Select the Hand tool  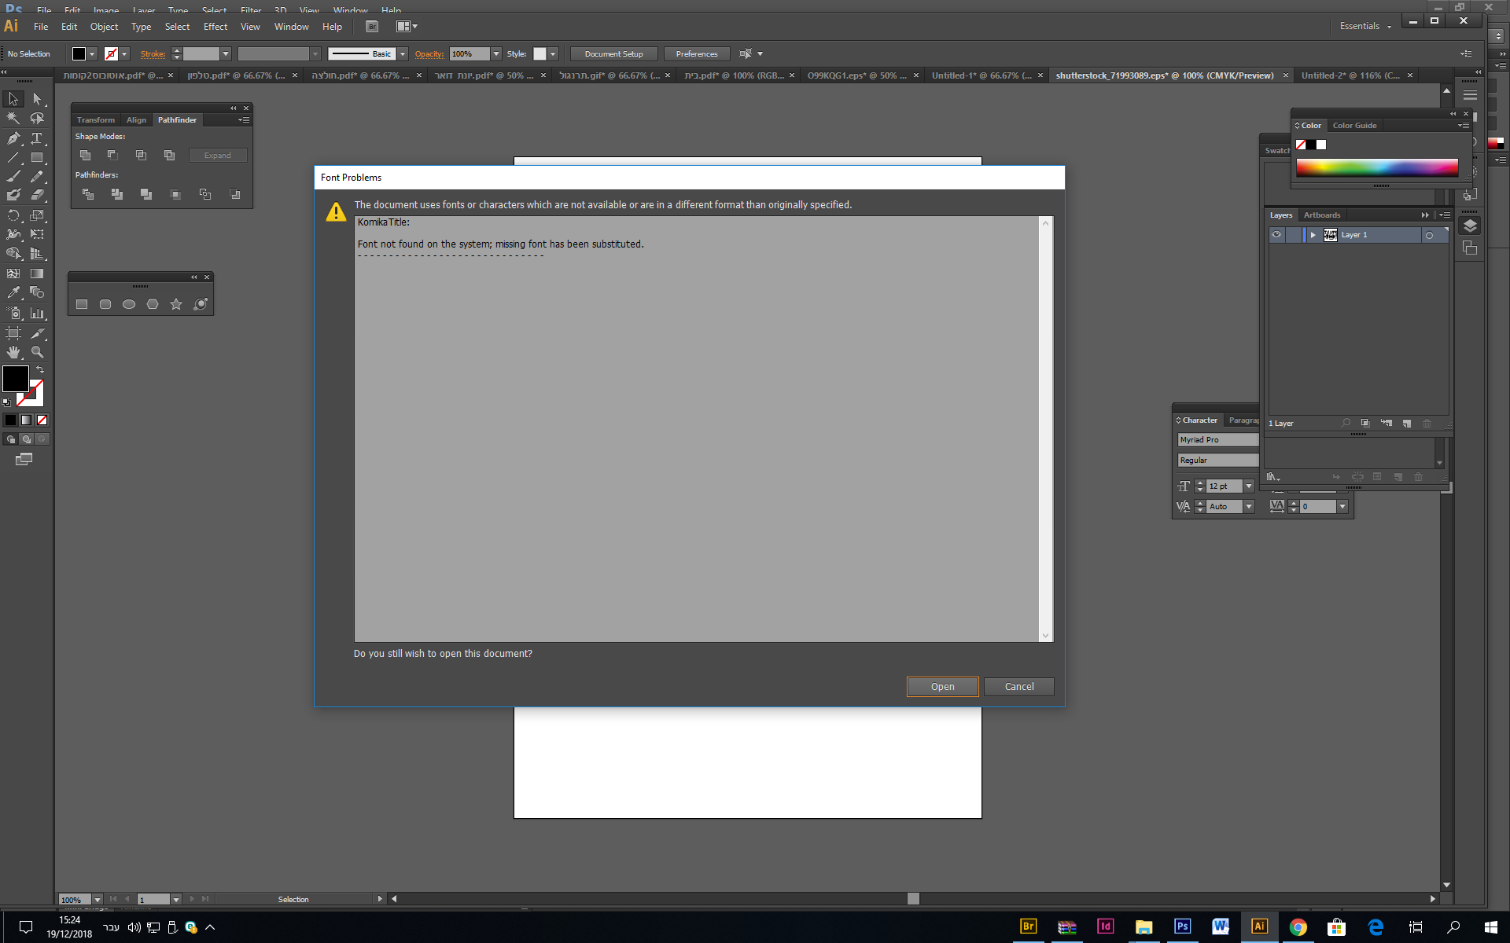pyautogui.click(x=13, y=352)
